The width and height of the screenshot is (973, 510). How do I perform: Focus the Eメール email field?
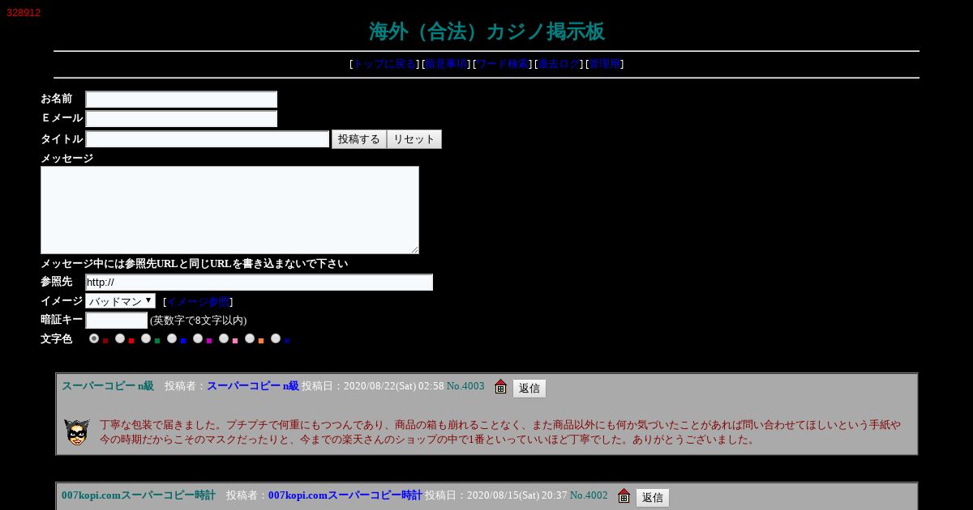[x=182, y=119]
